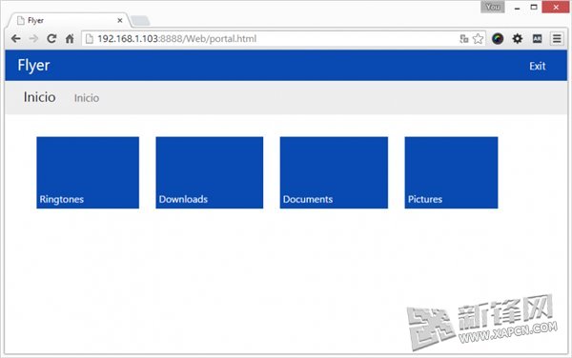
Task: Reload the page with the refresh icon
Action: (51, 39)
